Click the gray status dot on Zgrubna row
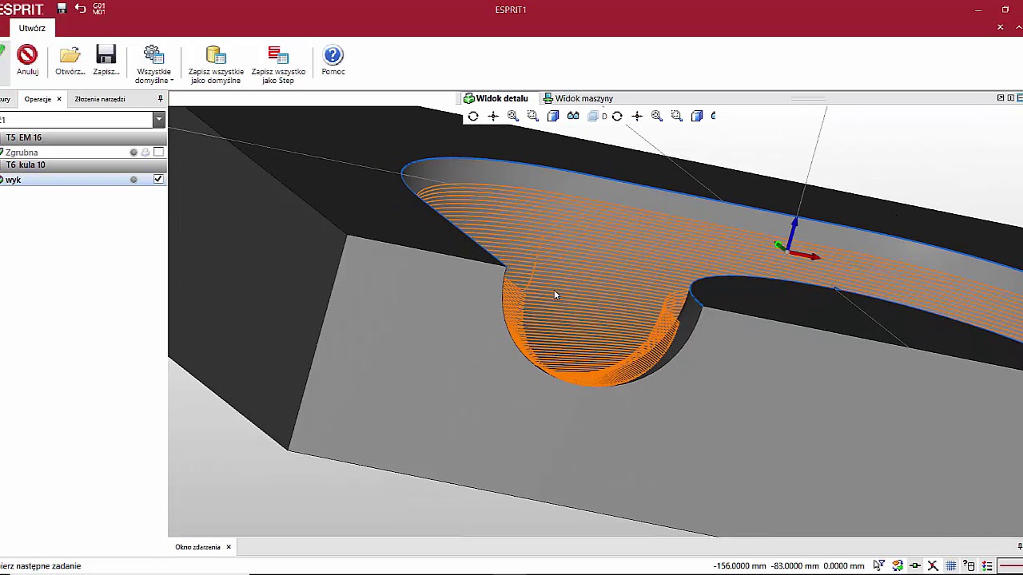The width and height of the screenshot is (1023, 575). (133, 152)
